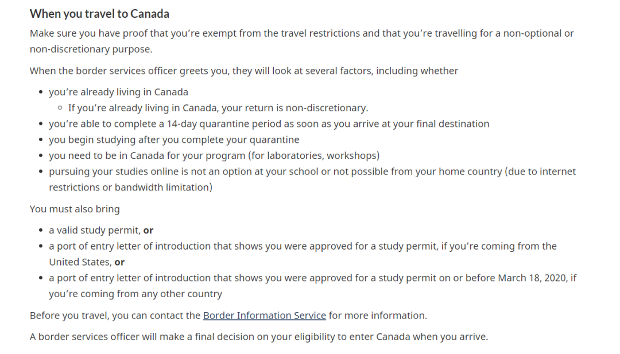The height and width of the screenshot is (354, 620).
Task: Click the 'you're coming from any other country' line
Action: 135,294
